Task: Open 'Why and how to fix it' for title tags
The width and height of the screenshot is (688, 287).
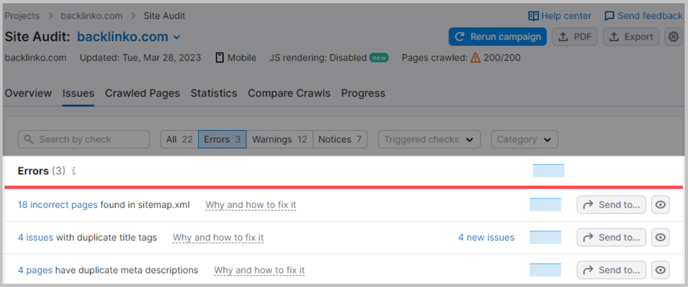Action: pos(218,238)
